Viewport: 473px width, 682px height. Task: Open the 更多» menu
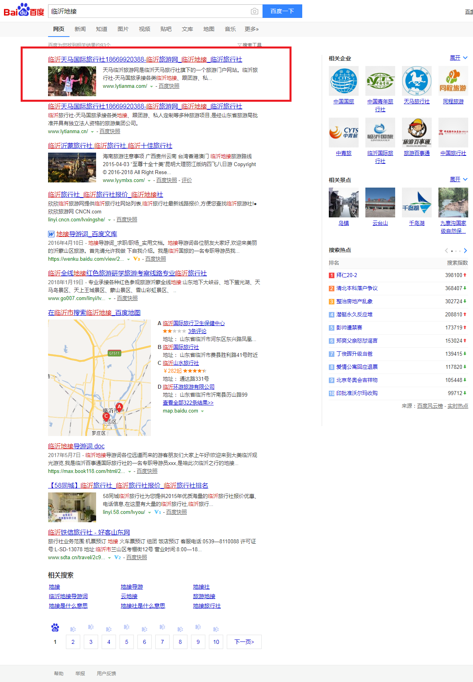252,29
